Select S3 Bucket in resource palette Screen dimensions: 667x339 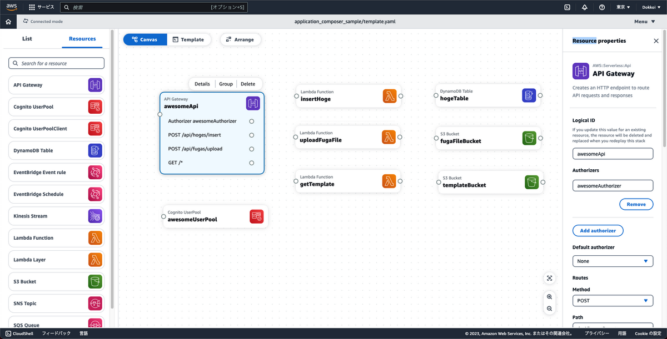tap(56, 282)
